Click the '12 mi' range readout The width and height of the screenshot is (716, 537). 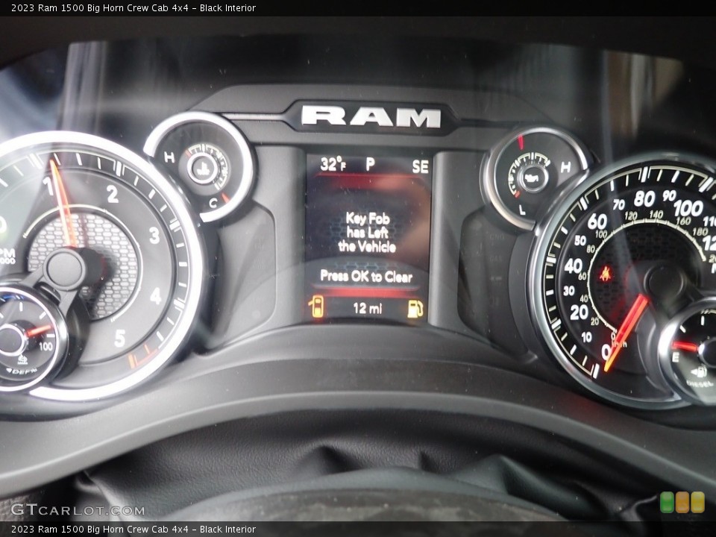[368, 308]
